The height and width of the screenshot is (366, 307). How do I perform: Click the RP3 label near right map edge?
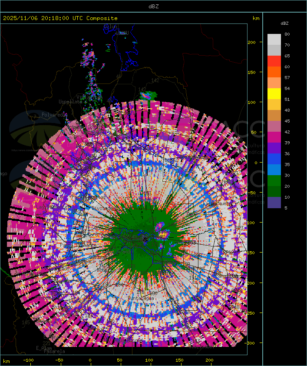(x=239, y=228)
